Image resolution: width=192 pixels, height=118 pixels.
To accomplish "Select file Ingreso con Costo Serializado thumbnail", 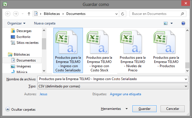I will (68, 50).
